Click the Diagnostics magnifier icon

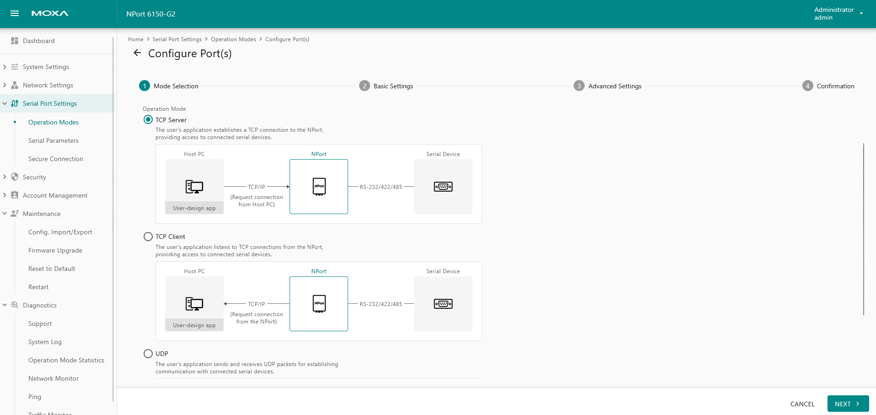pos(15,305)
